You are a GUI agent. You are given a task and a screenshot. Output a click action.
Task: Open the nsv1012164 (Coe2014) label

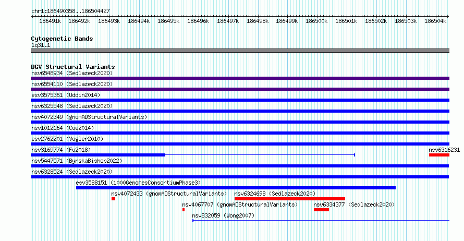[x=63, y=128]
